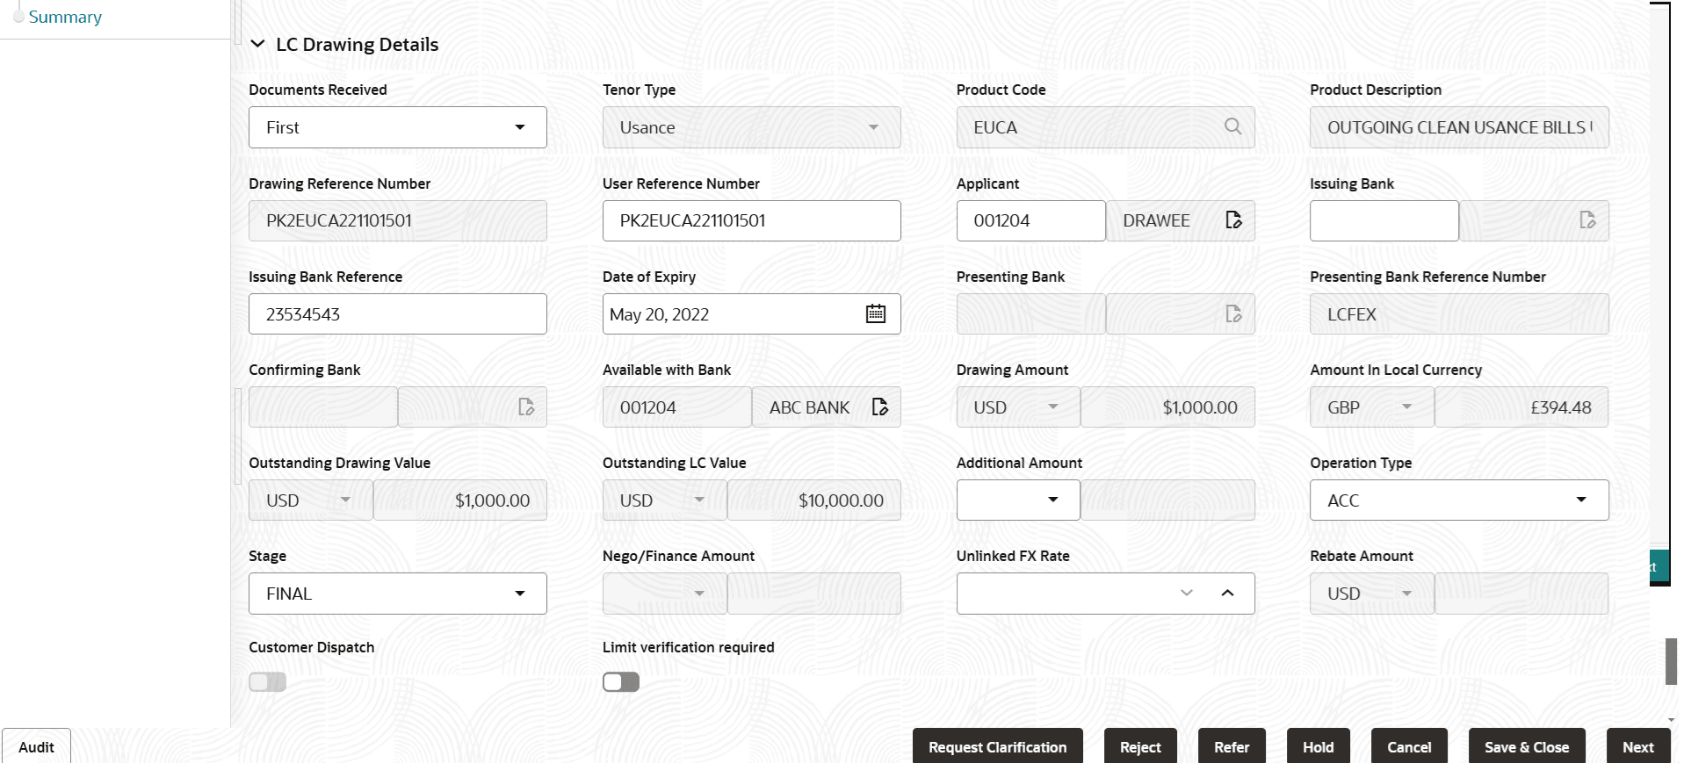This screenshot has height=763, width=1684.
Task: Open the Date of Expiry calendar icon
Action: [876, 313]
